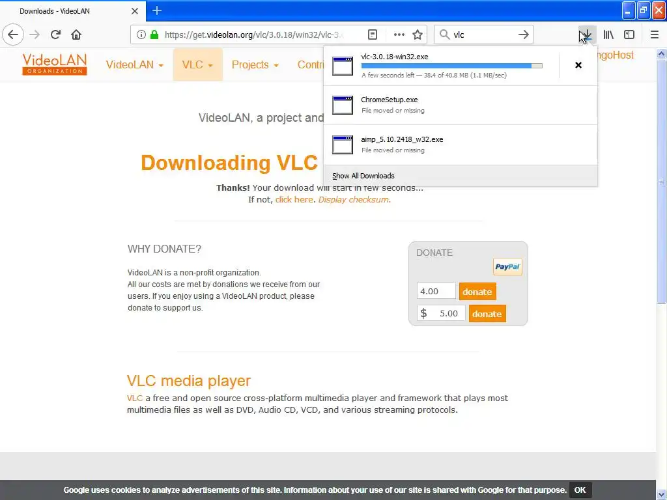The image size is (667, 500).
Task: Click the page scrollbar down arrow
Action: click(x=661, y=495)
